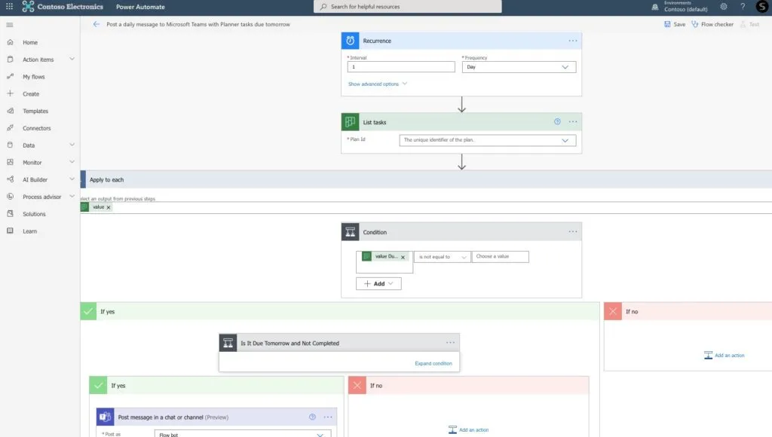Expand Process advisor chevron in sidebar

click(72, 197)
